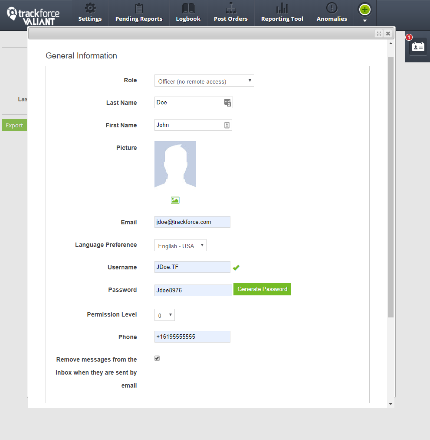
Task: Go to Pending Reports
Action: [138, 13]
